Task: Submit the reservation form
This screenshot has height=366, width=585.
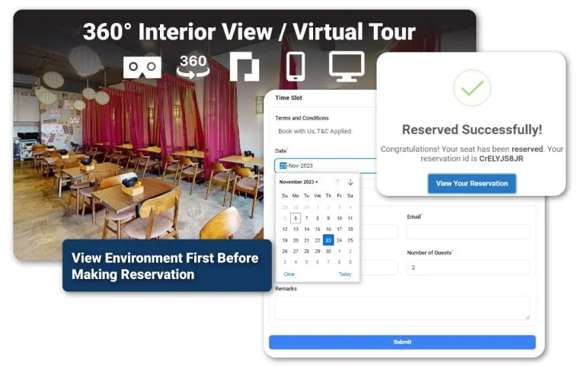Action: click(402, 342)
